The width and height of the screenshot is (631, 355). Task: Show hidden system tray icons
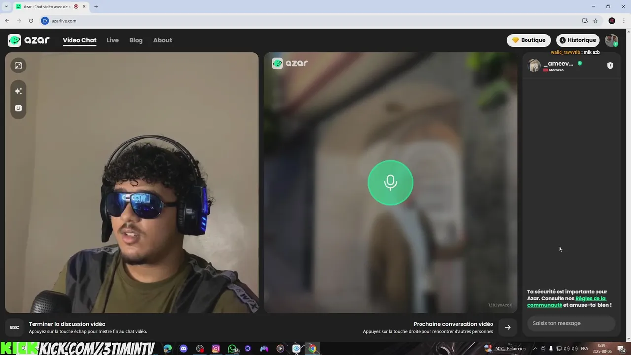pyautogui.click(x=535, y=349)
